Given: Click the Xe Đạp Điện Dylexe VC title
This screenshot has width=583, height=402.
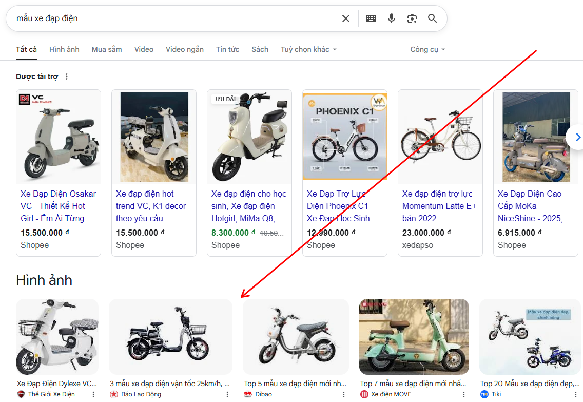Looking at the screenshot, I should (57, 384).
